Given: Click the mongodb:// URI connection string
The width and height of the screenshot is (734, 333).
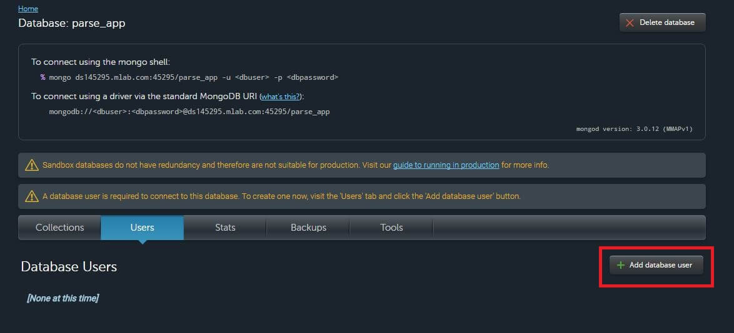Looking at the screenshot, I should (189, 112).
